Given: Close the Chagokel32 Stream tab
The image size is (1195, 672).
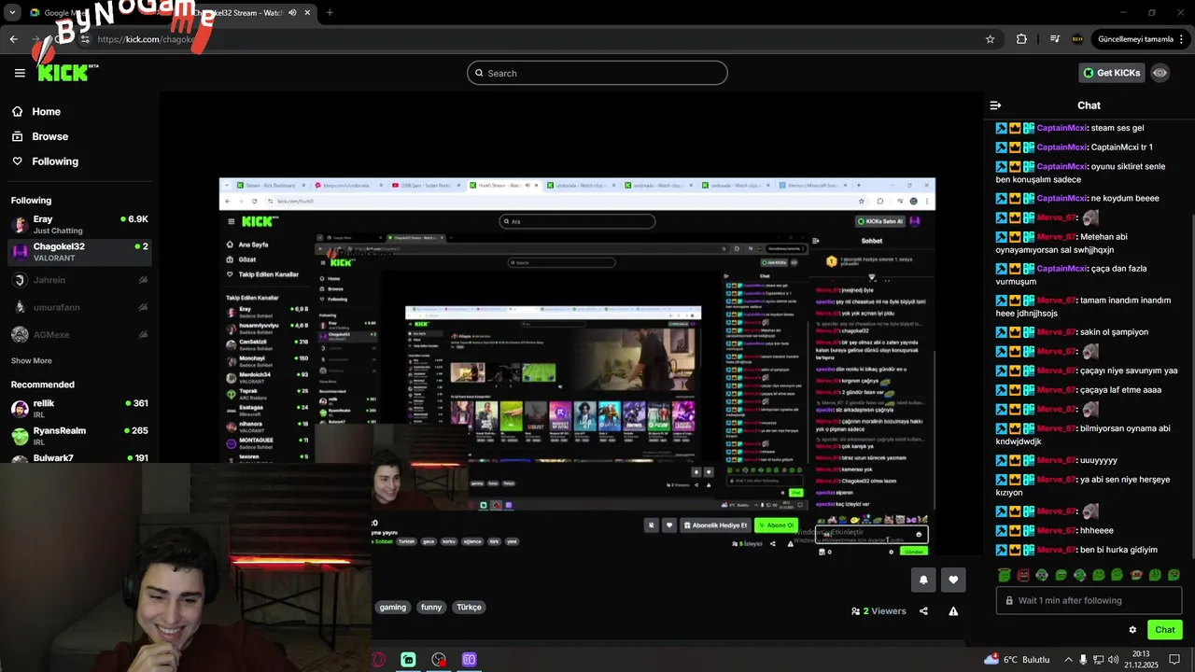Looking at the screenshot, I should [x=308, y=13].
